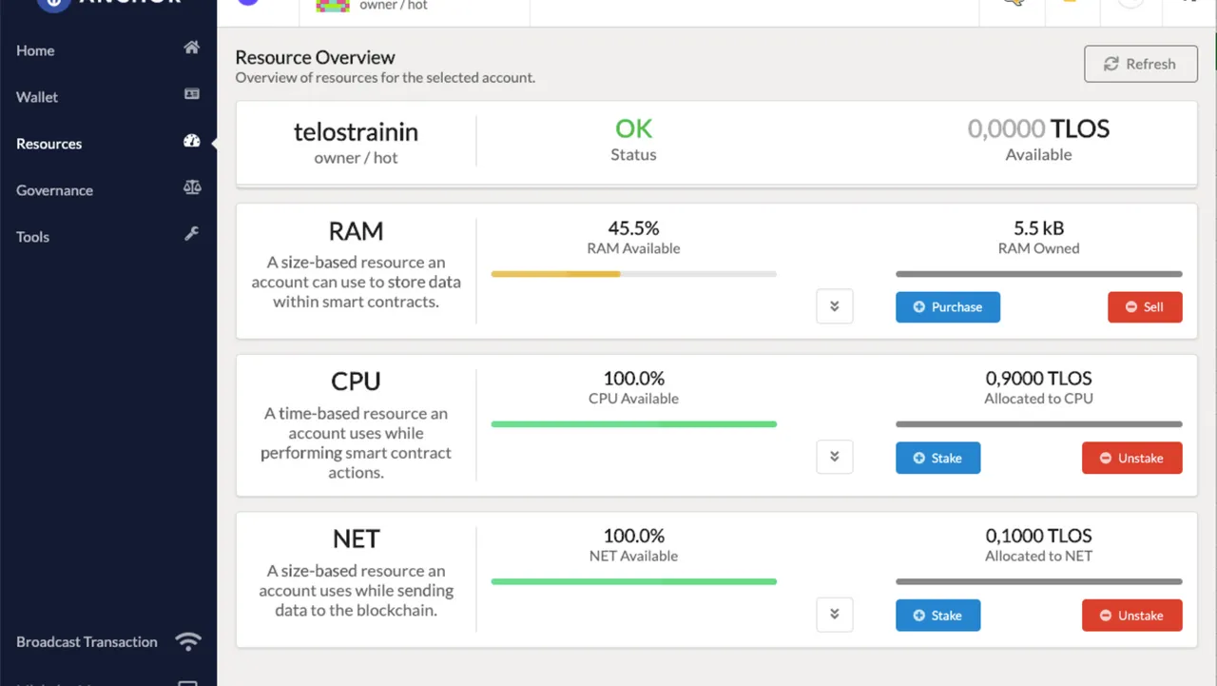Click the Home house icon
The image size is (1217, 686).
tap(192, 48)
